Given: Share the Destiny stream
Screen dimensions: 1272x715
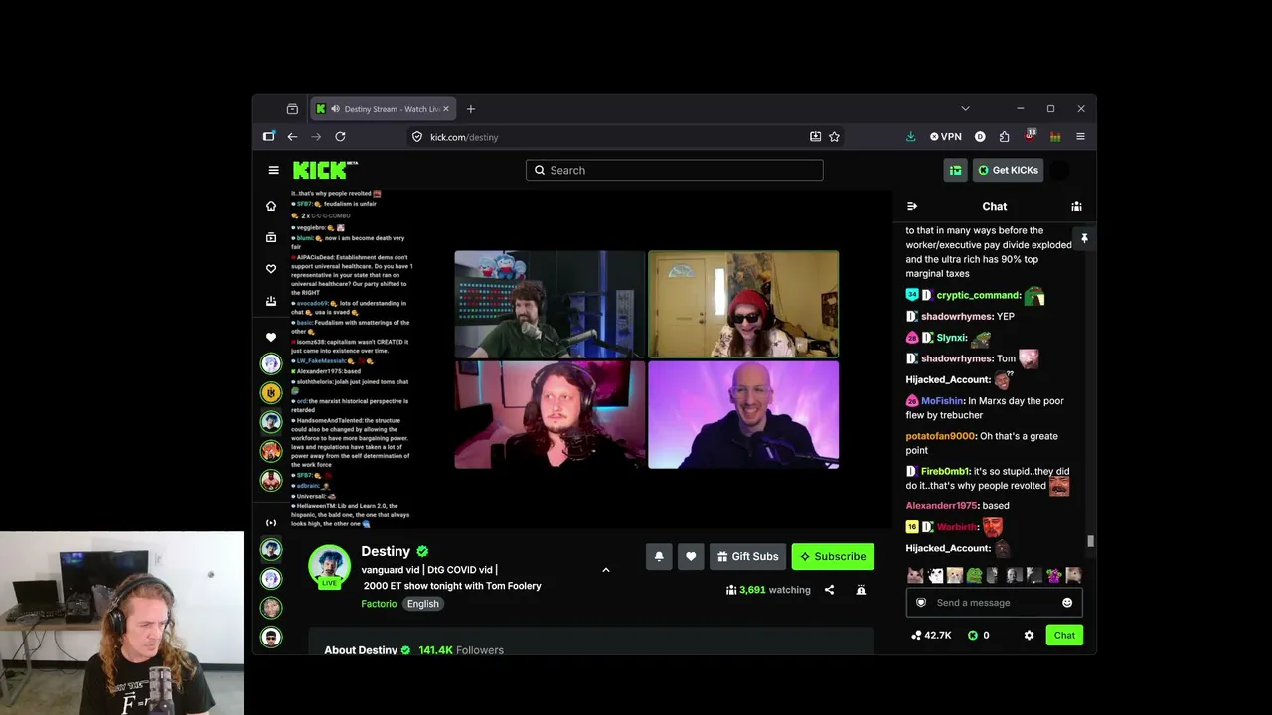Looking at the screenshot, I should (x=829, y=590).
